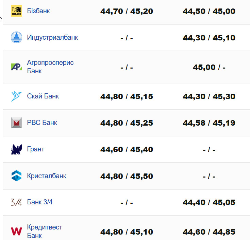
Task: Open the Скай Банк link
Action: click(43, 96)
